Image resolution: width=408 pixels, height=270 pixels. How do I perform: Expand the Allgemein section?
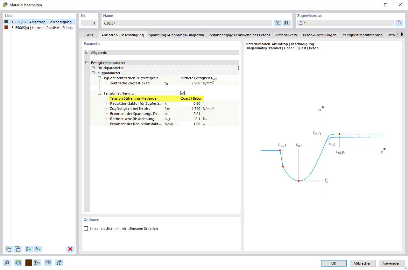point(87,53)
